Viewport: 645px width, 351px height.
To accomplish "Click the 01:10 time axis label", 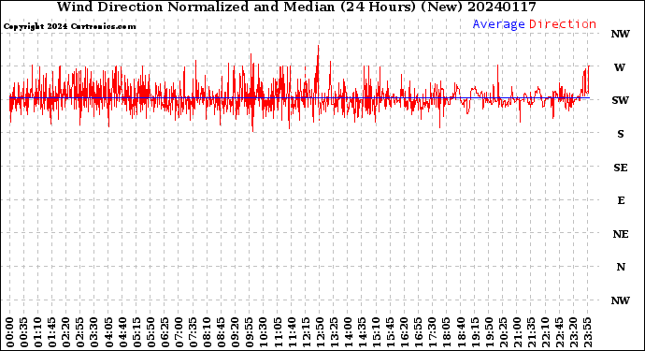I will tap(37, 332).
